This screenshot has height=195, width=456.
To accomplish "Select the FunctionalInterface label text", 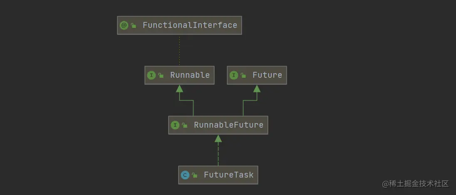I will pos(190,25).
